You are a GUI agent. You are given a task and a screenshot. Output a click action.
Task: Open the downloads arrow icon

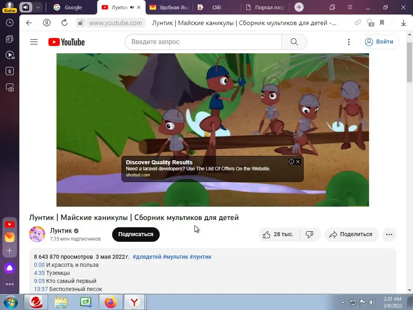(x=403, y=23)
